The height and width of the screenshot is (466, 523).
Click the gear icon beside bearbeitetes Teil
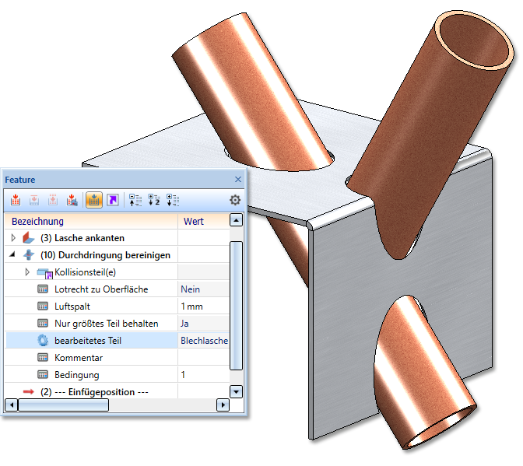coord(43,340)
